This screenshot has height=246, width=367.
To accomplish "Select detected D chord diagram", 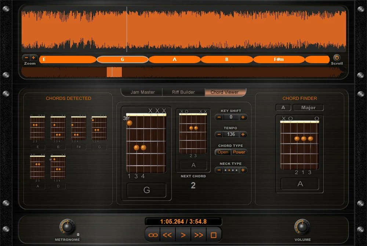I will pyautogui.click(x=58, y=167).
